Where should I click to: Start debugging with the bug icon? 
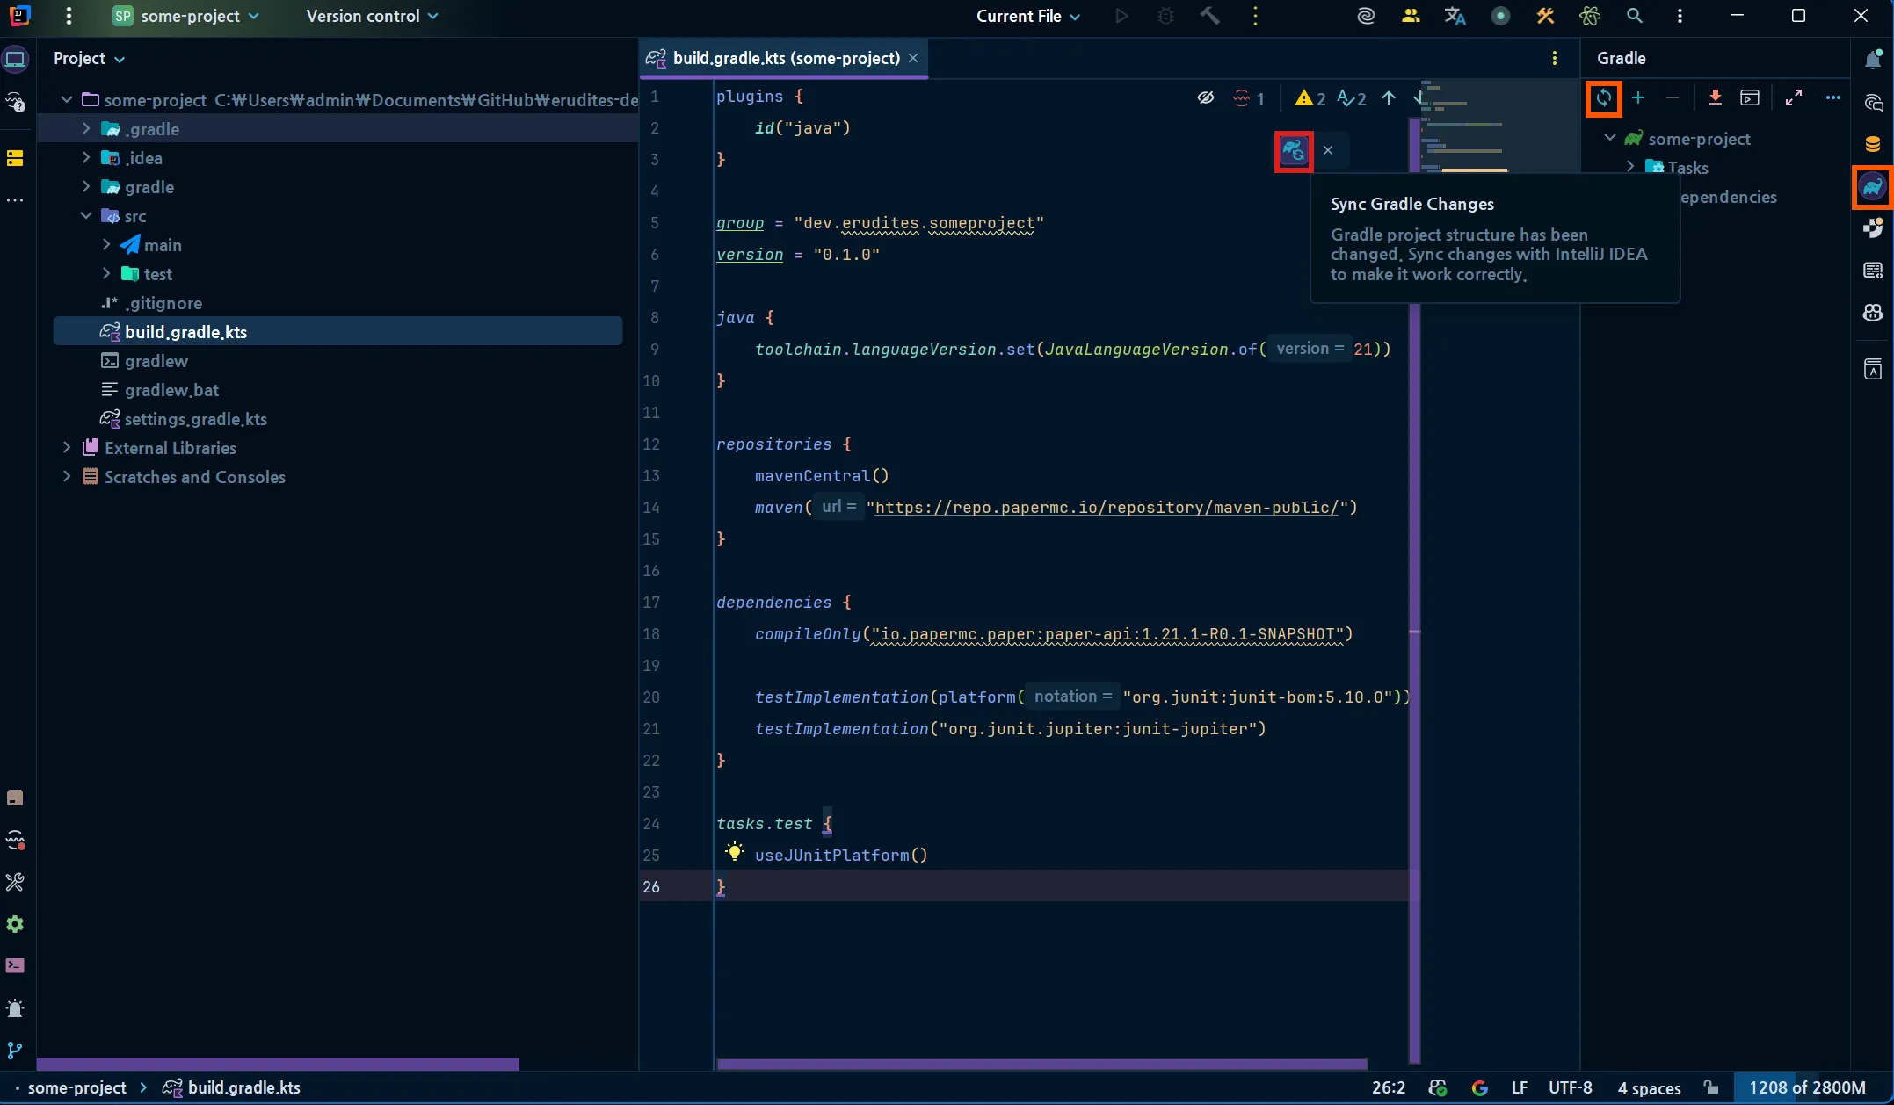[x=1165, y=16]
